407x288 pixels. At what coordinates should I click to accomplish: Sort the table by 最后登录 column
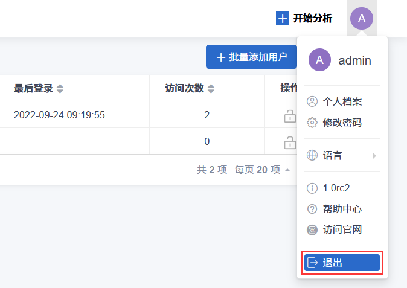pyautogui.click(x=60, y=89)
